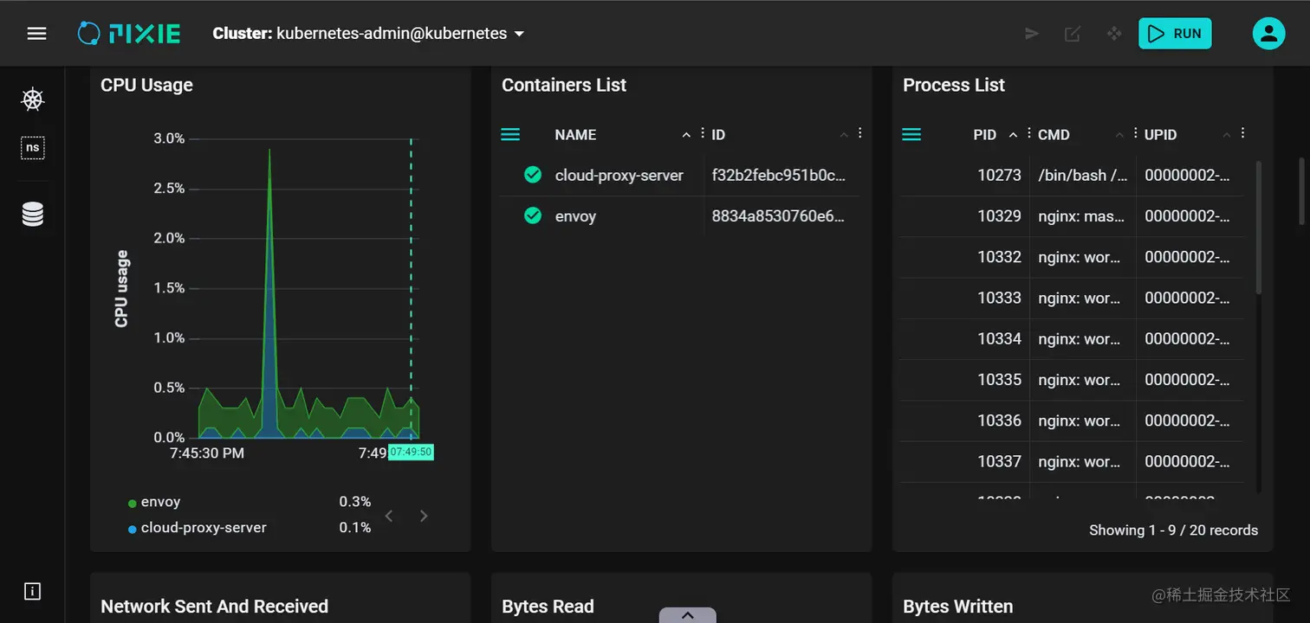This screenshot has height=623, width=1310.
Task: Select process row PID 10329
Action: tap(1071, 216)
